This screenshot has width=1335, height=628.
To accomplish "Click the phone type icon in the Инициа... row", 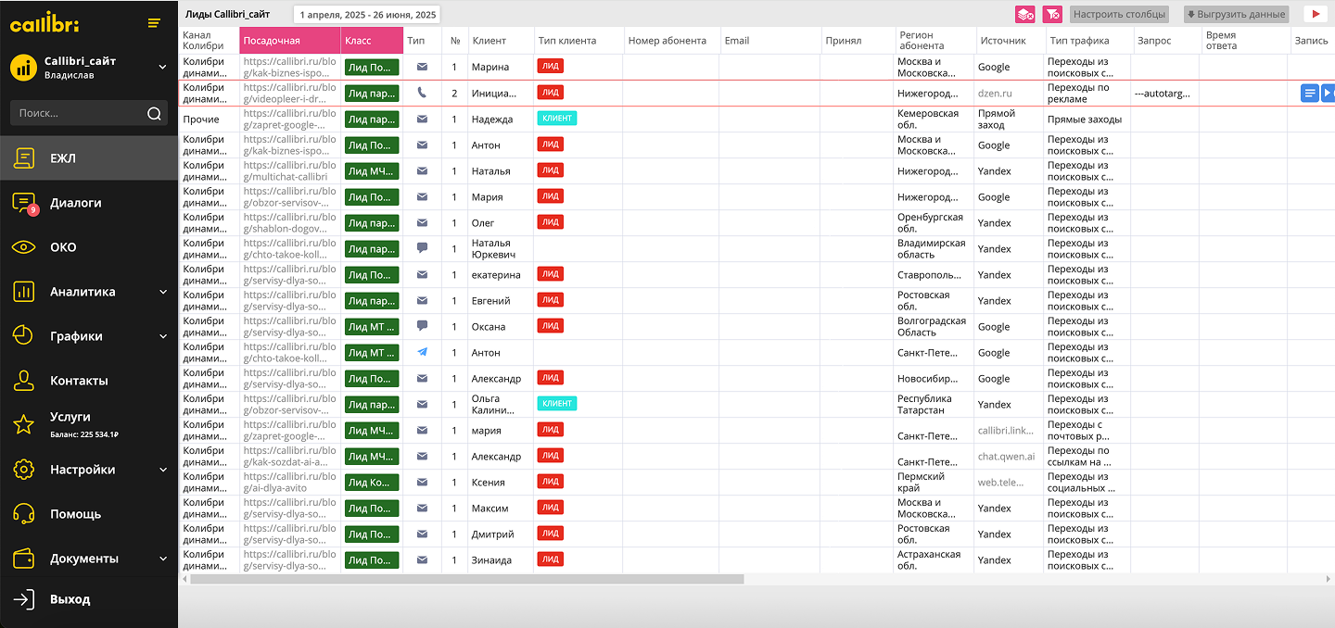I will (x=422, y=93).
